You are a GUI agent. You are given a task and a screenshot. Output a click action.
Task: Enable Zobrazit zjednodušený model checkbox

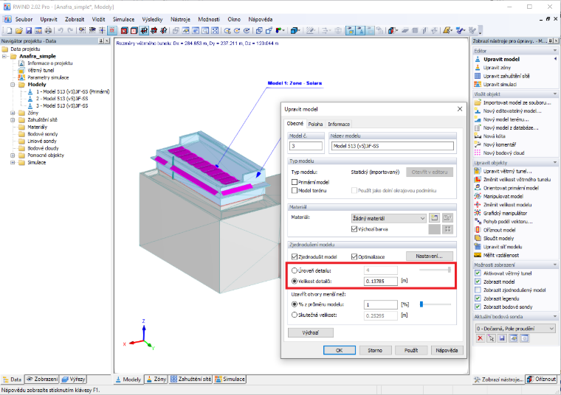pyautogui.click(x=478, y=290)
